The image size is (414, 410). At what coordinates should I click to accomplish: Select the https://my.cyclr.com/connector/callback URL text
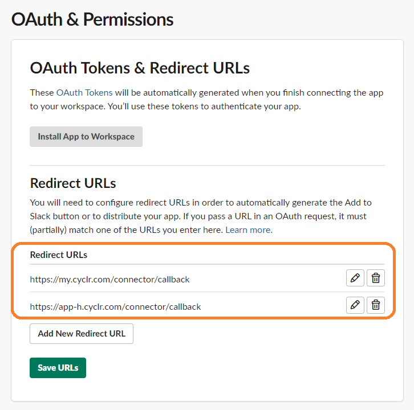click(x=110, y=280)
